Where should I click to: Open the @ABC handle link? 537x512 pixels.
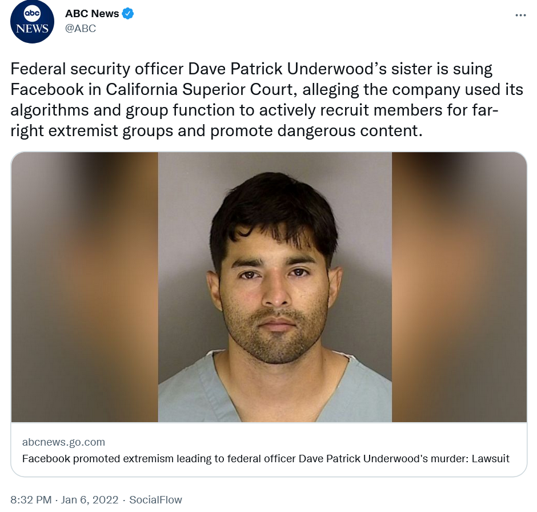pos(81,28)
